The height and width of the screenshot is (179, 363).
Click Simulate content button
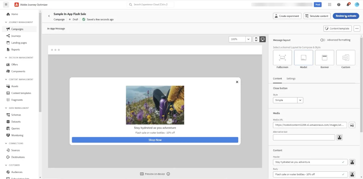click(317, 16)
